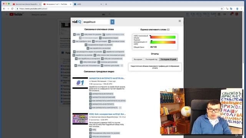Switch to the vidIQ browser tab

tap(88, 4)
